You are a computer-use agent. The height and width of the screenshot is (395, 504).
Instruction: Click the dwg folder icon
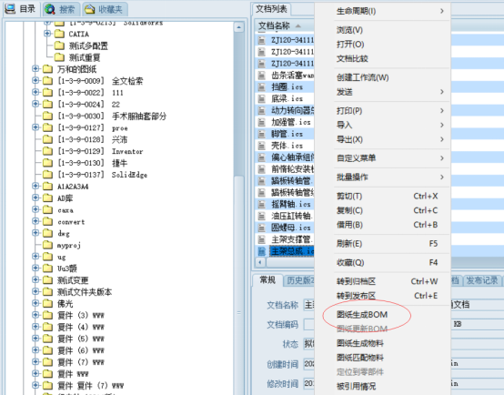47,233
